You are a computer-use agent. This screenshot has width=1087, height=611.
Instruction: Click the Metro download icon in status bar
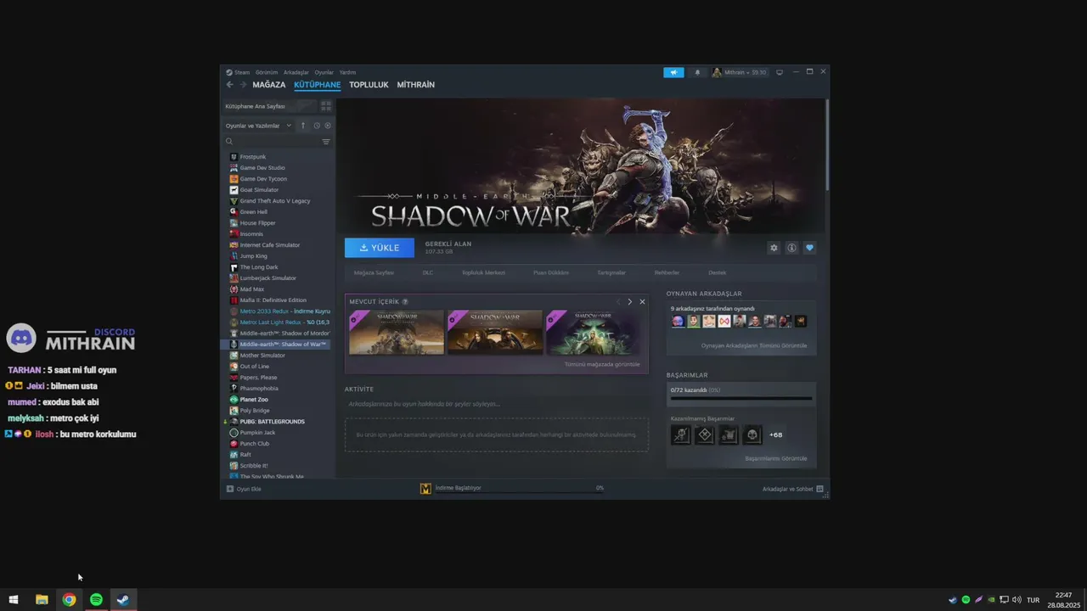425,488
